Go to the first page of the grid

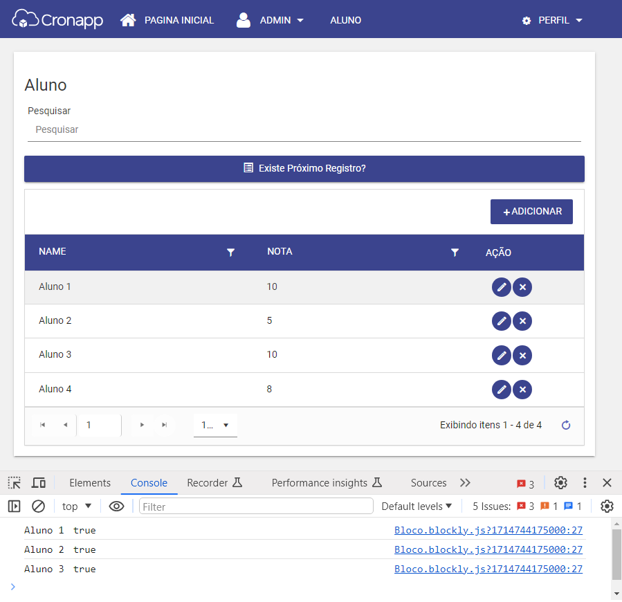[42, 425]
